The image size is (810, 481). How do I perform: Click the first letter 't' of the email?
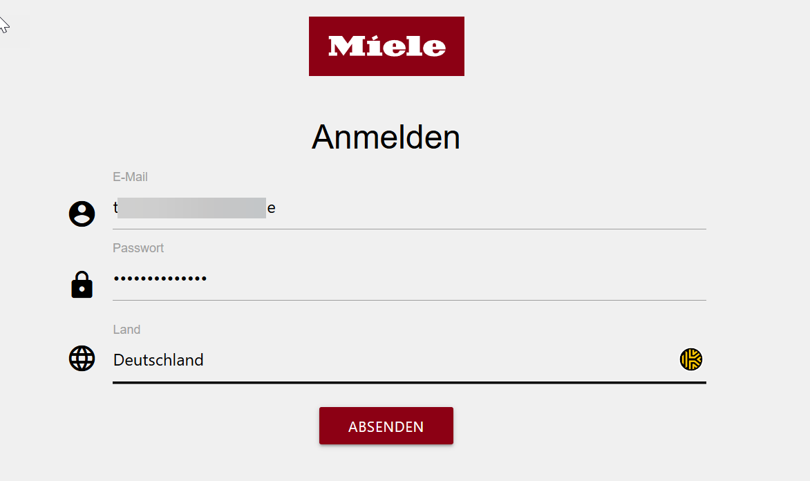115,208
